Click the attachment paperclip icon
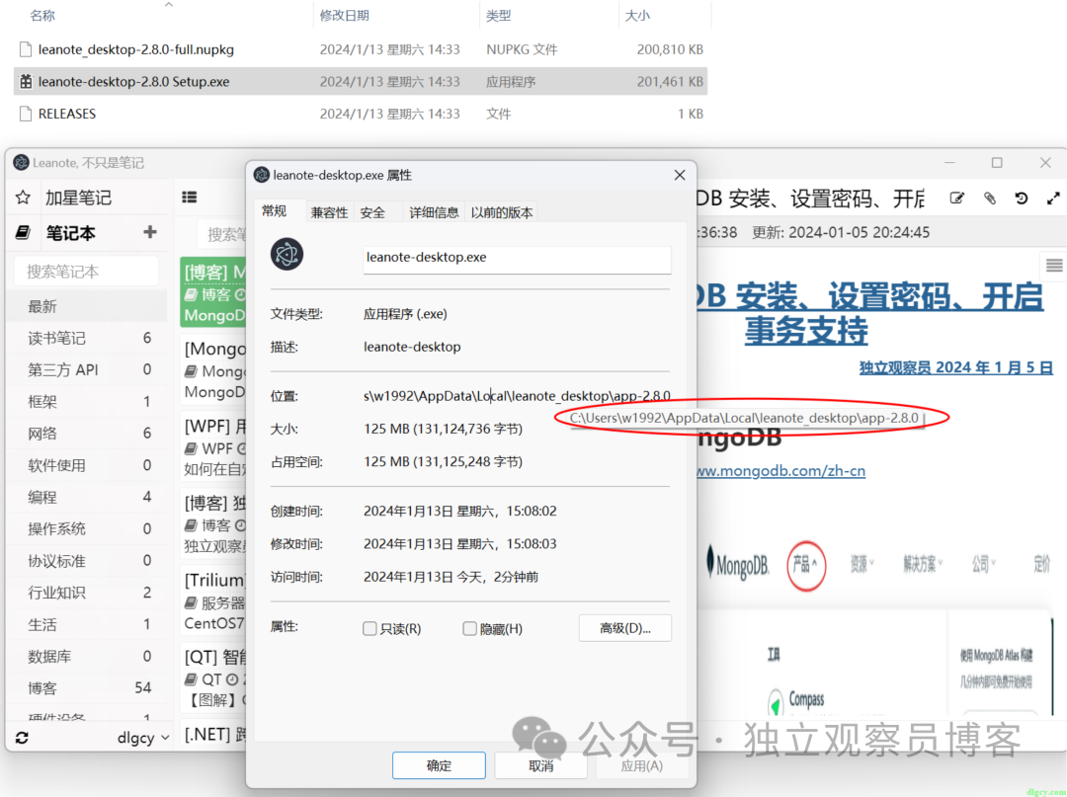The width and height of the screenshot is (1067, 797). [x=989, y=198]
